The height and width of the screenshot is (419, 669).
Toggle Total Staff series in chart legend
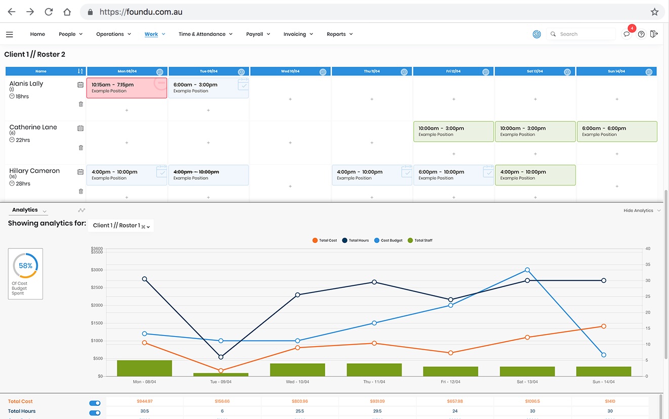[x=420, y=240]
